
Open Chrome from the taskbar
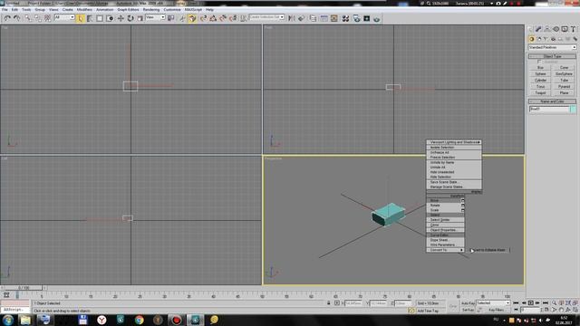[139, 320]
